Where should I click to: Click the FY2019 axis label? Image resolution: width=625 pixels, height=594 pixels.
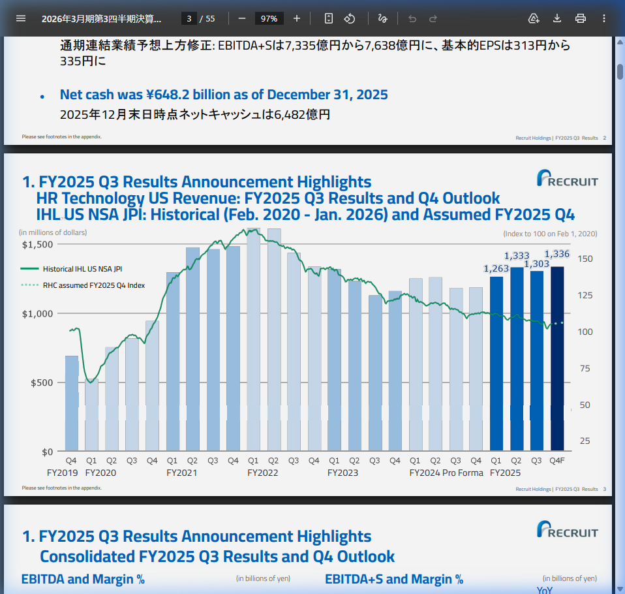(x=62, y=473)
